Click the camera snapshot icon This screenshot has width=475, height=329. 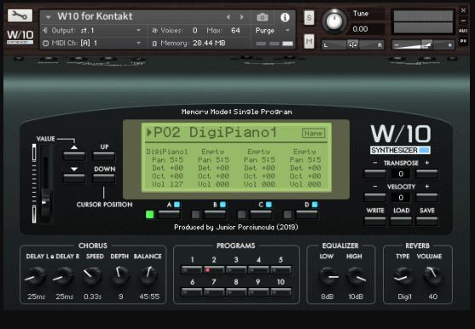pos(263,17)
